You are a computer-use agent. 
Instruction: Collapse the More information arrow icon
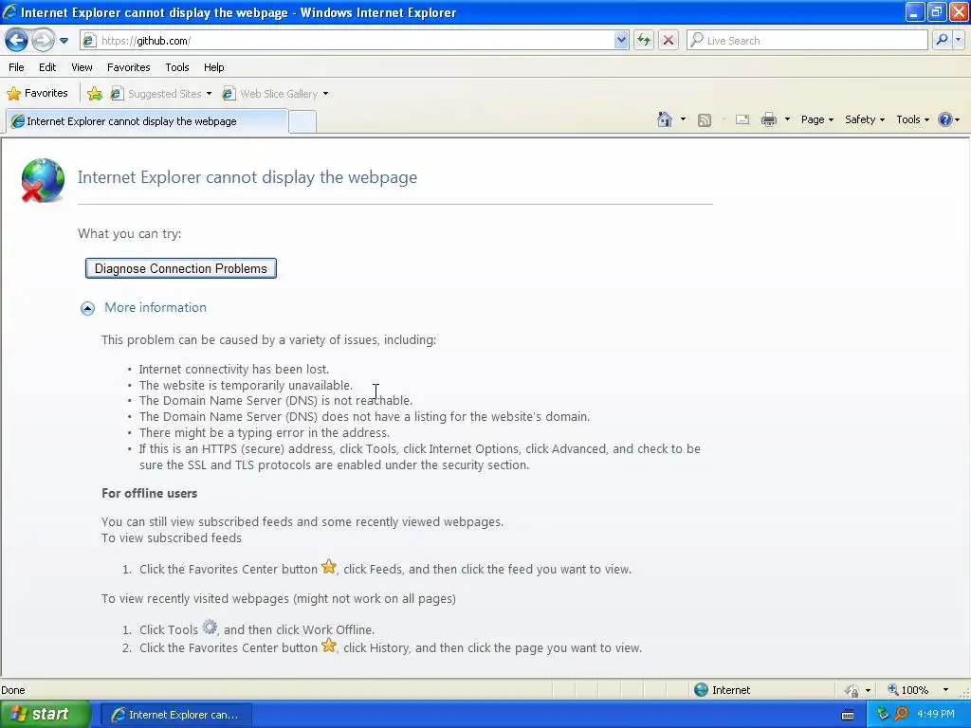point(88,308)
